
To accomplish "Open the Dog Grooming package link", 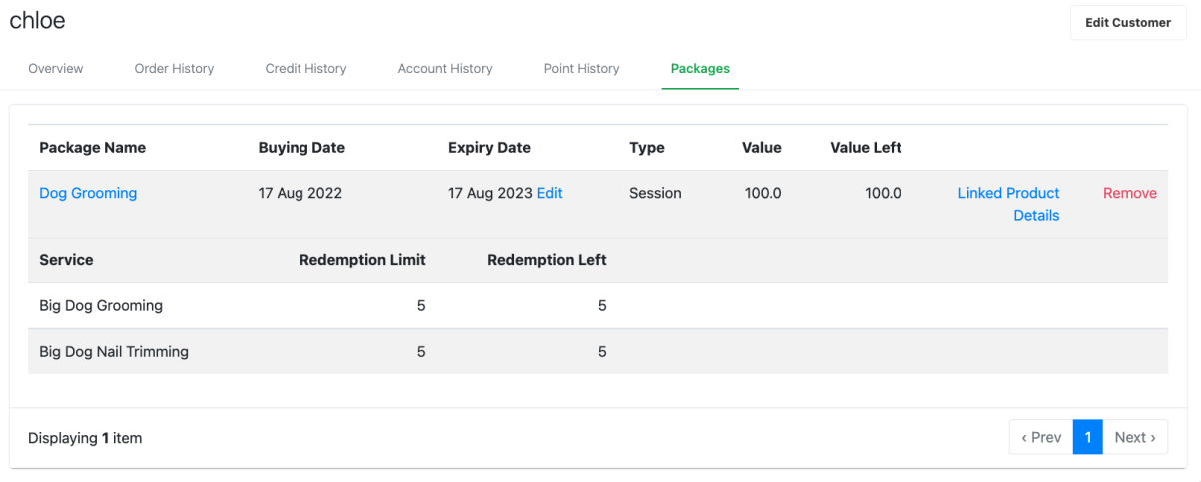I will (88, 193).
